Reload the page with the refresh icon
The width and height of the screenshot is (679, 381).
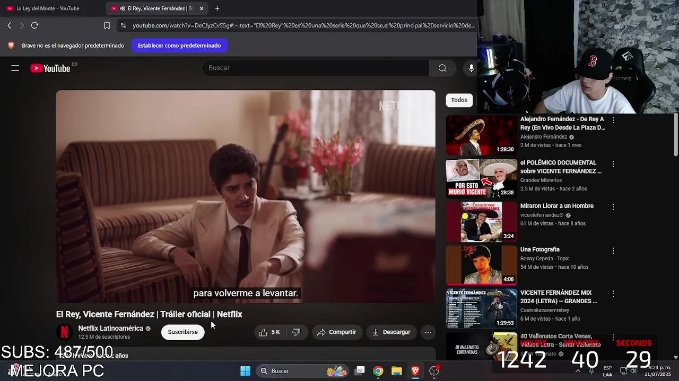(x=34, y=25)
